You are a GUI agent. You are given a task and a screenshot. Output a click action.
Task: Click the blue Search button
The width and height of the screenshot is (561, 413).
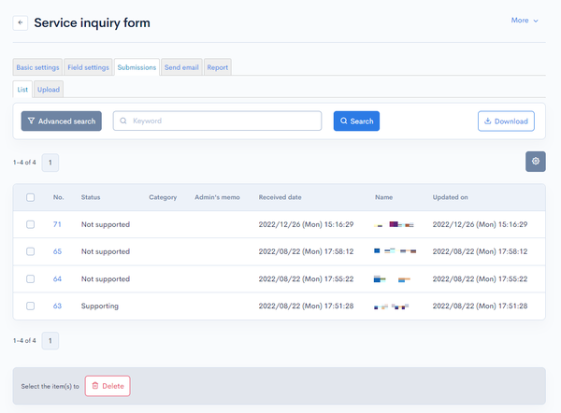pos(356,121)
